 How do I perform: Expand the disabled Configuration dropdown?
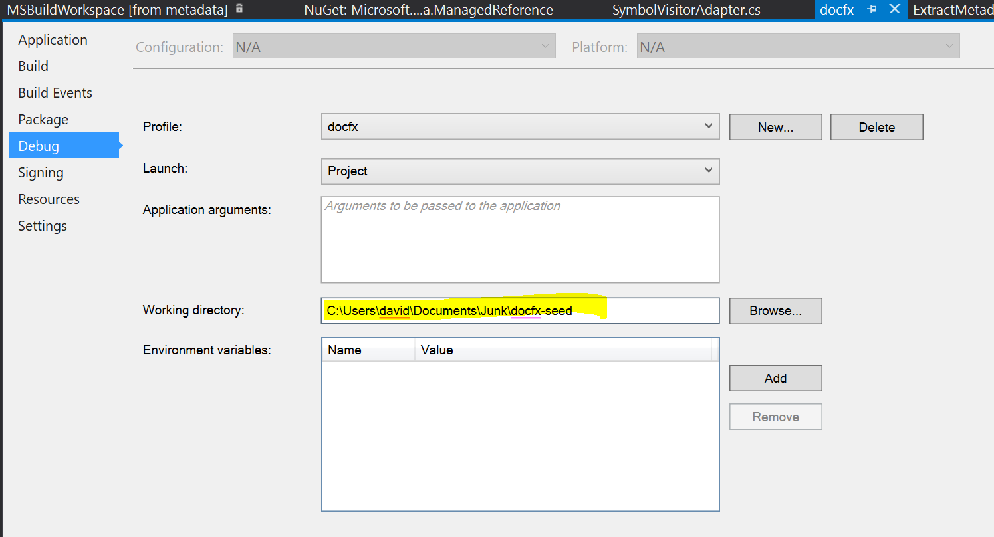tap(544, 46)
